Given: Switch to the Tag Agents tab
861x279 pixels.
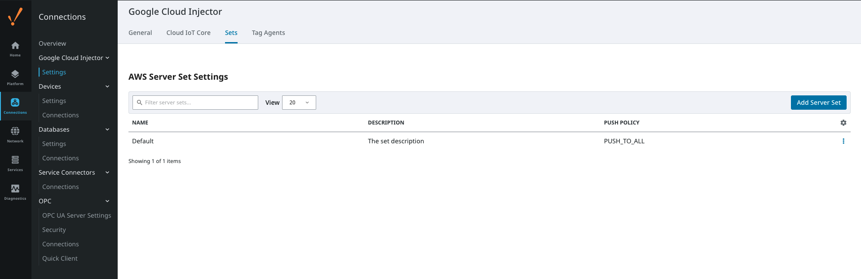Looking at the screenshot, I should point(268,33).
